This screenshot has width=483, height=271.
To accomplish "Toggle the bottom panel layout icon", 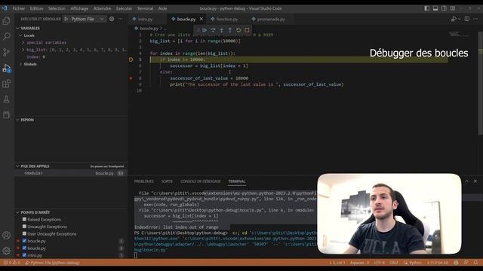I will click(x=435, y=8).
